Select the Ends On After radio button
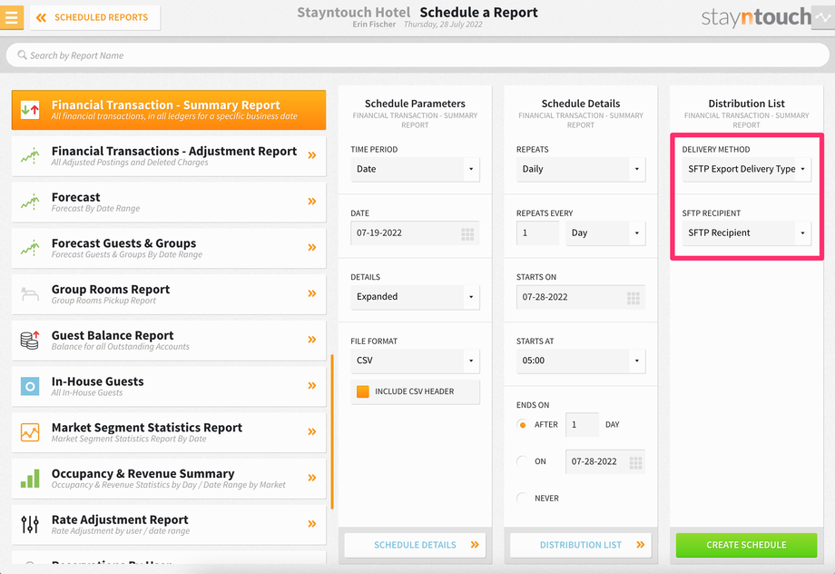Image resolution: width=835 pixels, height=574 pixels. coord(522,425)
